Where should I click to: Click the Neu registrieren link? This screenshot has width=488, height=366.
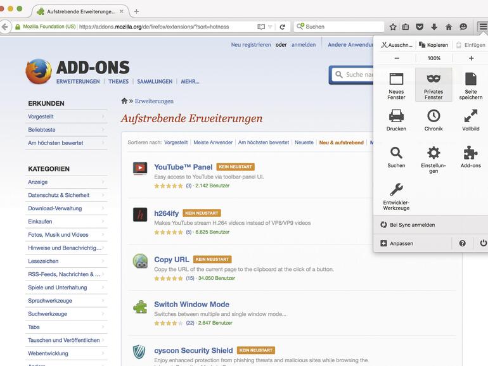pyautogui.click(x=251, y=45)
